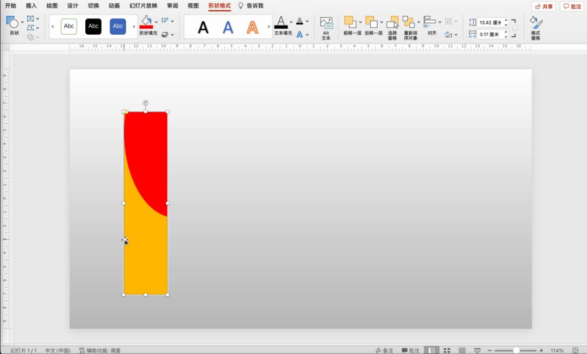Toggle the lock aspect ratio checkbox
The image size is (587, 354).
point(515,28)
